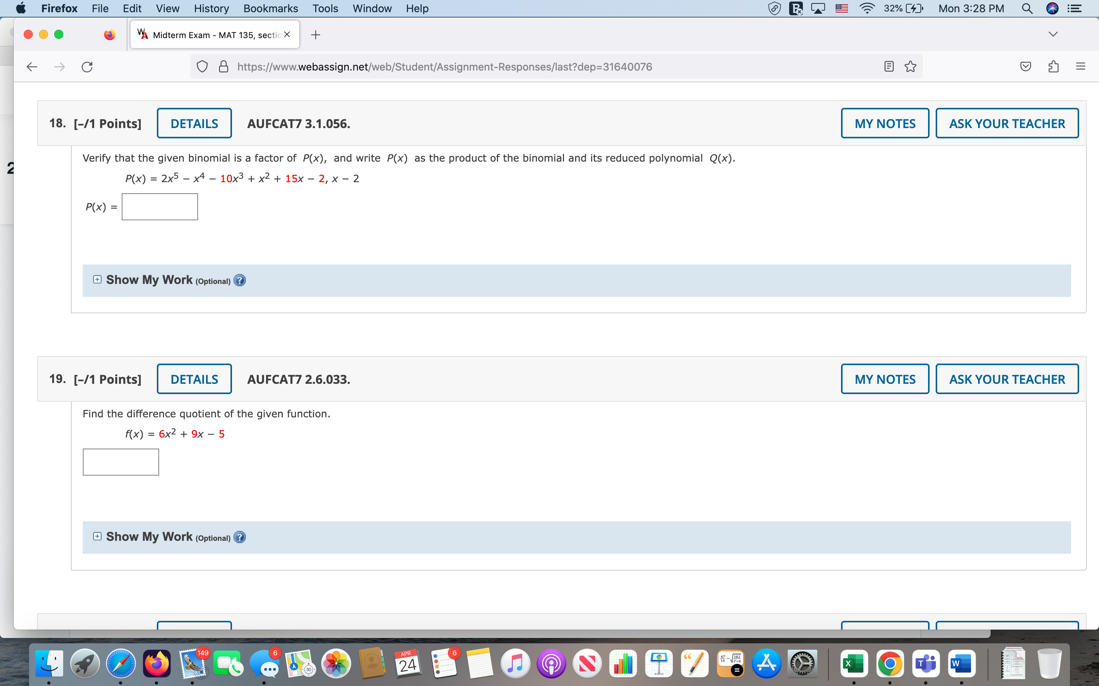Open the Bookmarks menu
The height and width of the screenshot is (686, 1099).
click(x=270, y=8)
